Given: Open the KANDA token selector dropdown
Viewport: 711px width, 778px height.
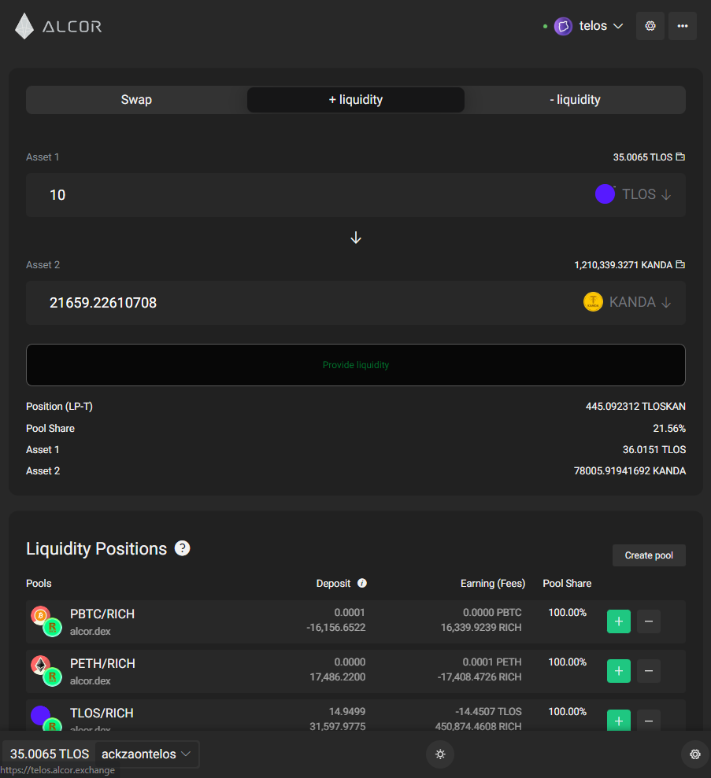Looking at the screenshot, I should coord(627,302).
